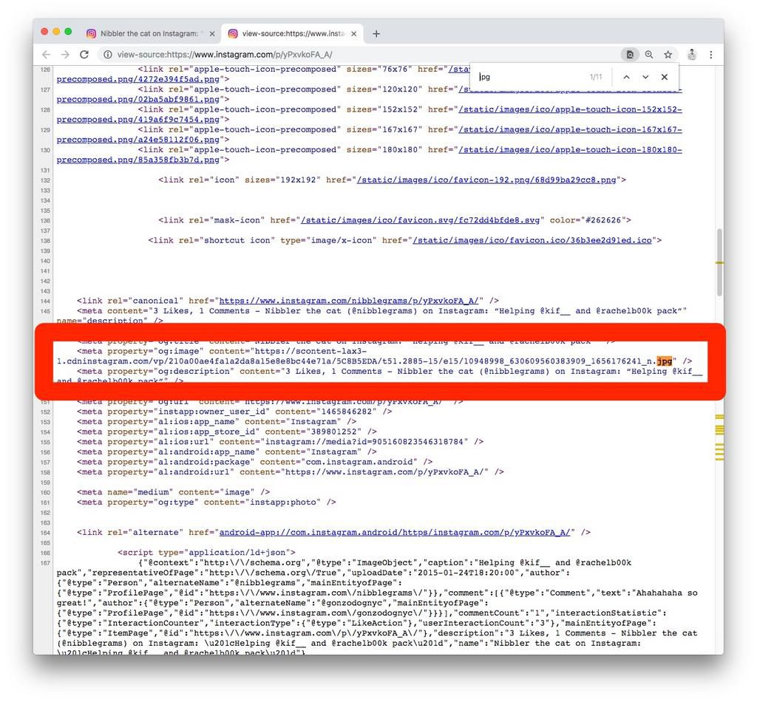This screenshot has width=757, height=702.
Task: Go forward with the browser forward arrow
Action: pos(65,55)
